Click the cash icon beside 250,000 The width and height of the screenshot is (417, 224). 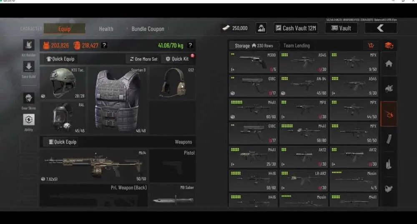click(226, 28)
